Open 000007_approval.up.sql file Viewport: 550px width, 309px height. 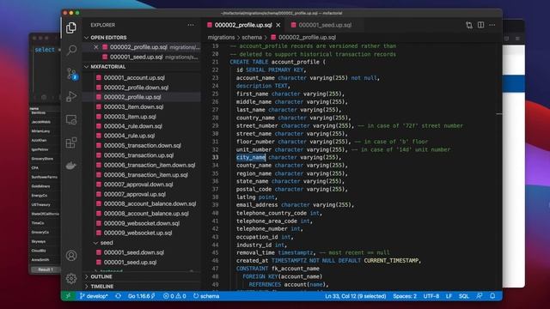coord(141,194)
